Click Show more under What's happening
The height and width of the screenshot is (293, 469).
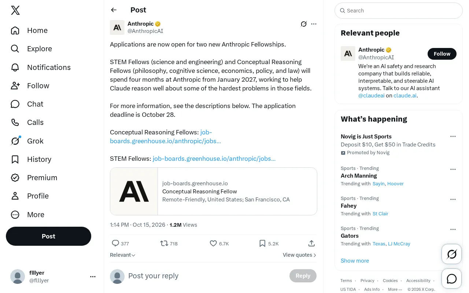coord(355,261)
